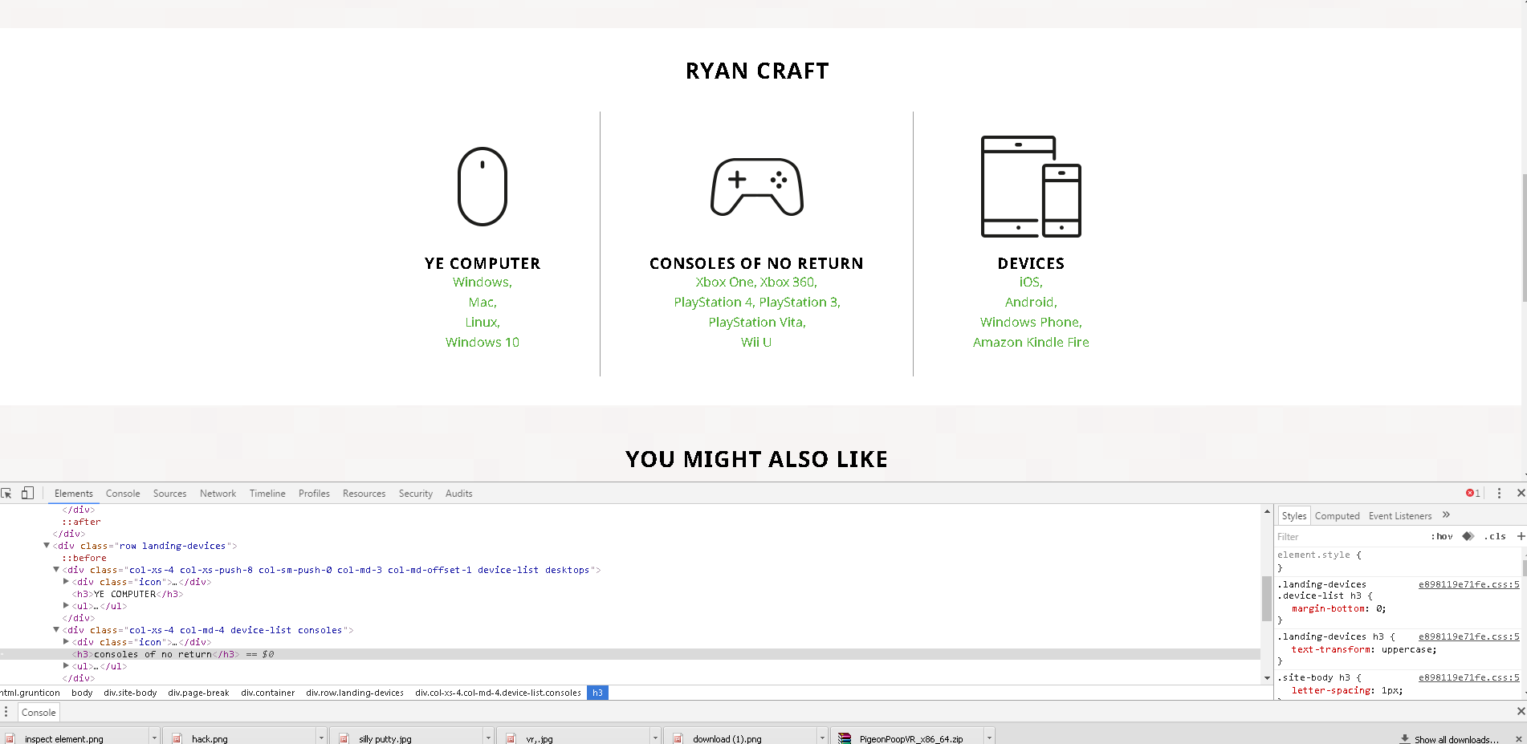This screenshot has height=744, width=1527.
Task: Switch to the Elements tab
Action: click(x=74, y=494)
